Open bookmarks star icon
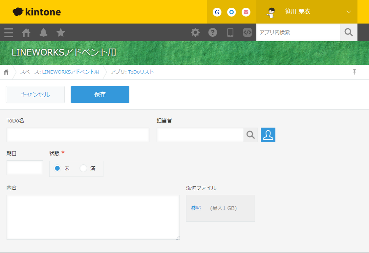 (61, 32)
